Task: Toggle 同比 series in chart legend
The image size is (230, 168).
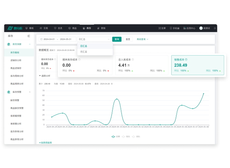Action: (136, 136)
